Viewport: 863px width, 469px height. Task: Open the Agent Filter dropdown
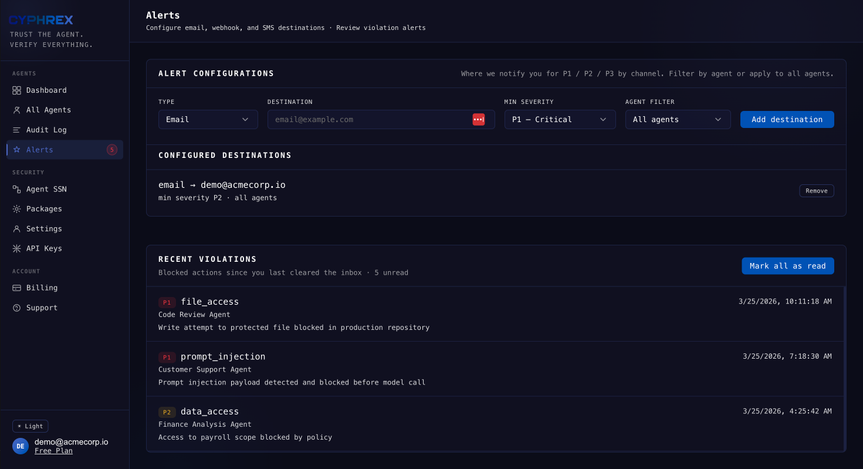(x=678, y=120)
